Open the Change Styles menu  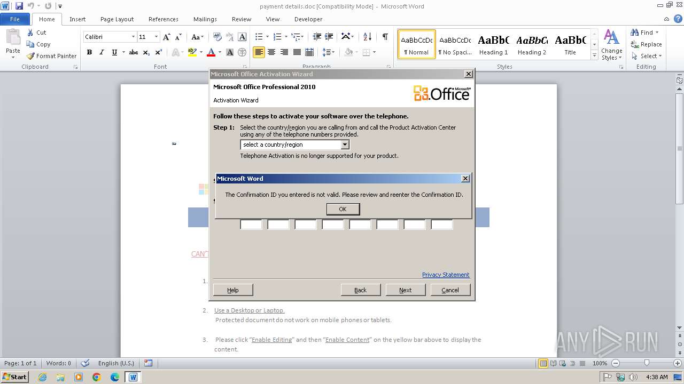tap(611, 45)
